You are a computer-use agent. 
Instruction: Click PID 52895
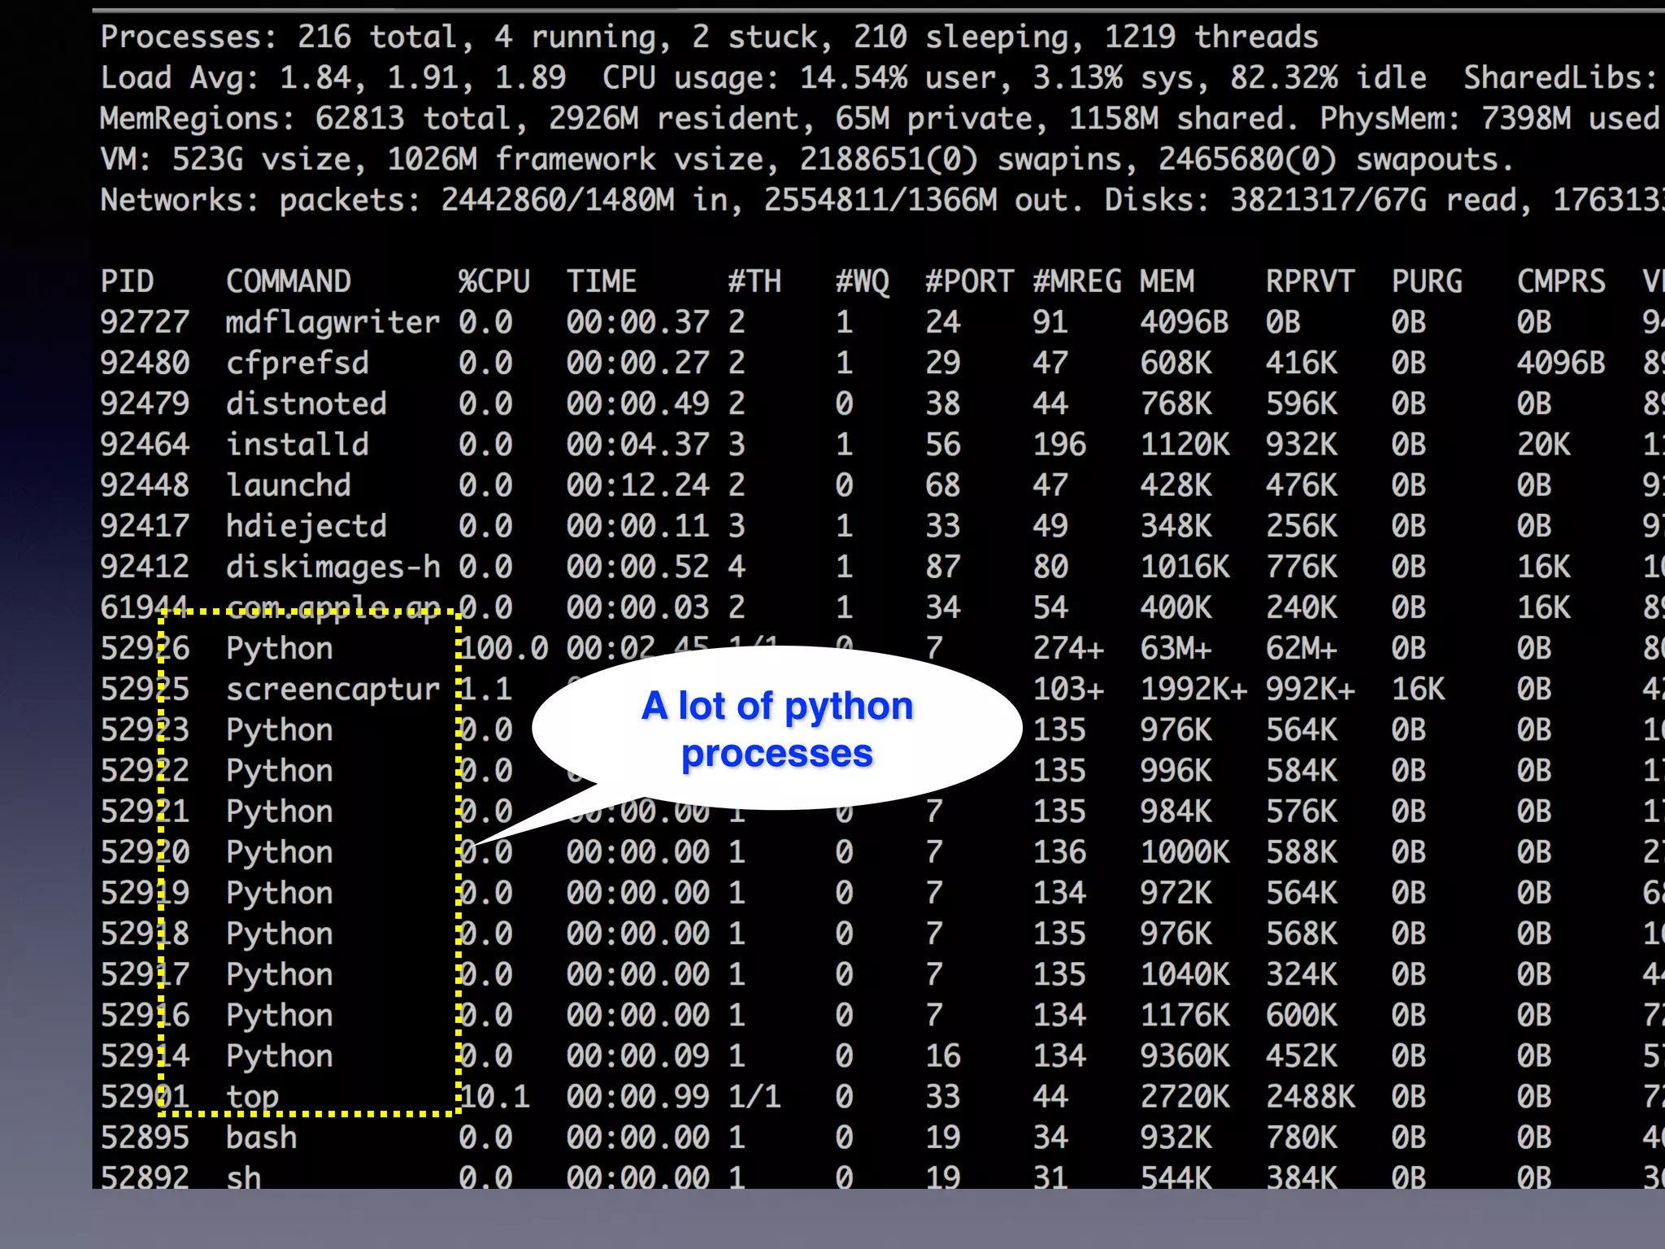[145, 1138]
